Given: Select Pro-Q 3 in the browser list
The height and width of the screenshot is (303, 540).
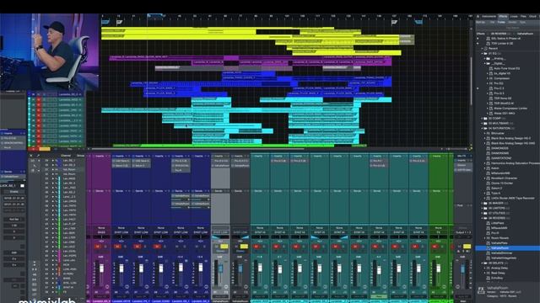Looking at the screenshot, I should pyautogui.click(x=499, y=93).
